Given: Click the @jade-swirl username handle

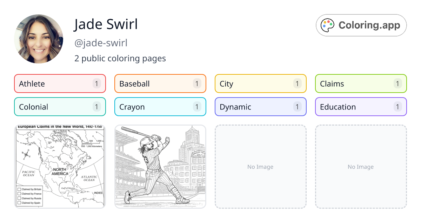Looking at the screenshot, I should (x=101, y=43).
